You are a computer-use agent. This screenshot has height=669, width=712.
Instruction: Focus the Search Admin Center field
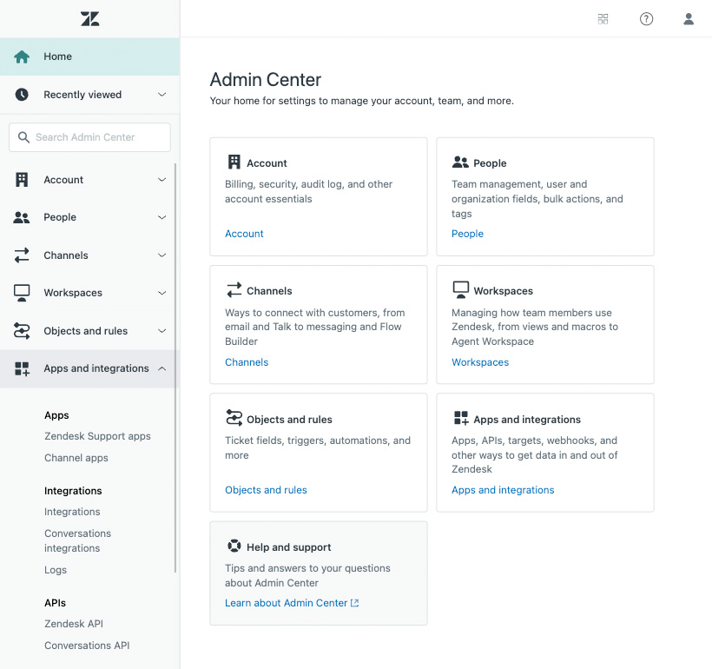tap(90, 137)
